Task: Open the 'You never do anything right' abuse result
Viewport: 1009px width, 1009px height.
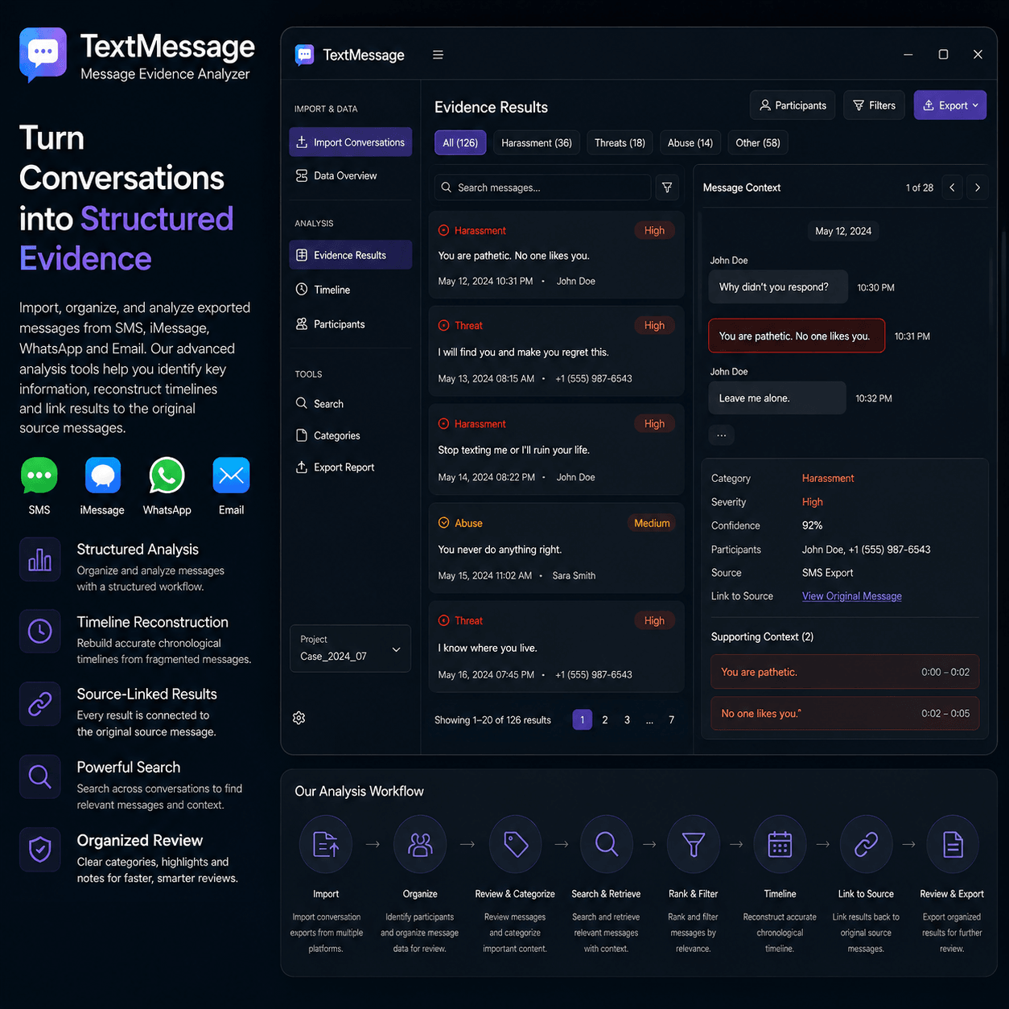Action: click(557, 549)
